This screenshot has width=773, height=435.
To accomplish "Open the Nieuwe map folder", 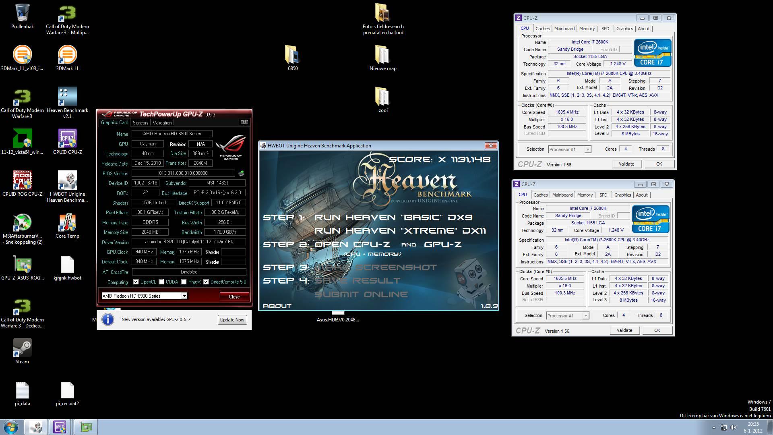I will (x=383, y=58).
